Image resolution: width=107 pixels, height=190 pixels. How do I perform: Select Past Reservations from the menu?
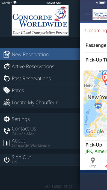coord(40,78)
